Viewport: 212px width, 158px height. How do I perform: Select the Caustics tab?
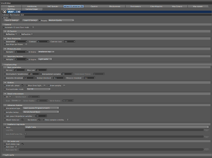94,6
